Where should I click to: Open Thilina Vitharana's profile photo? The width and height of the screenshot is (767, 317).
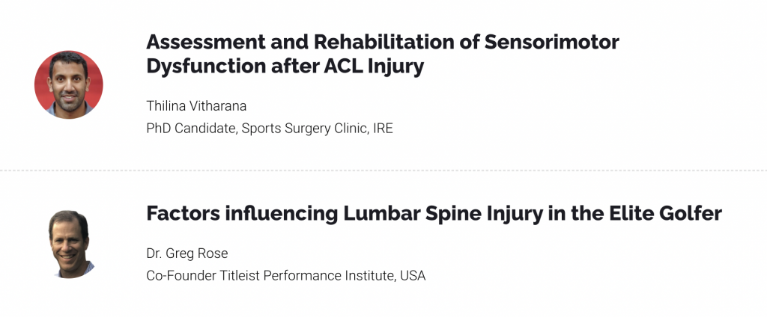coord(68,84)
